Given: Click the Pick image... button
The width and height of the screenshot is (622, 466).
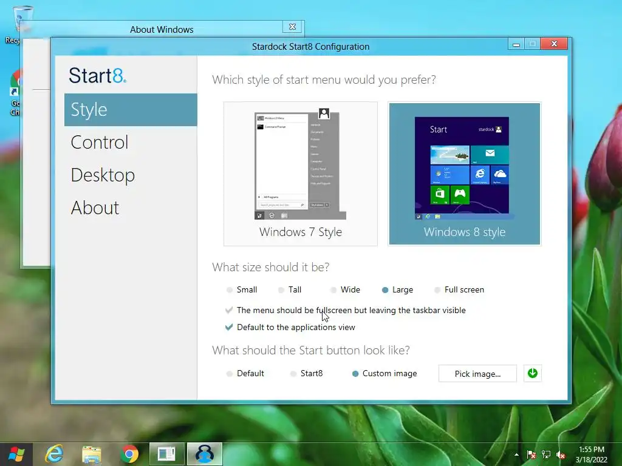Looking at the screenshot, I should coord(477,374).
